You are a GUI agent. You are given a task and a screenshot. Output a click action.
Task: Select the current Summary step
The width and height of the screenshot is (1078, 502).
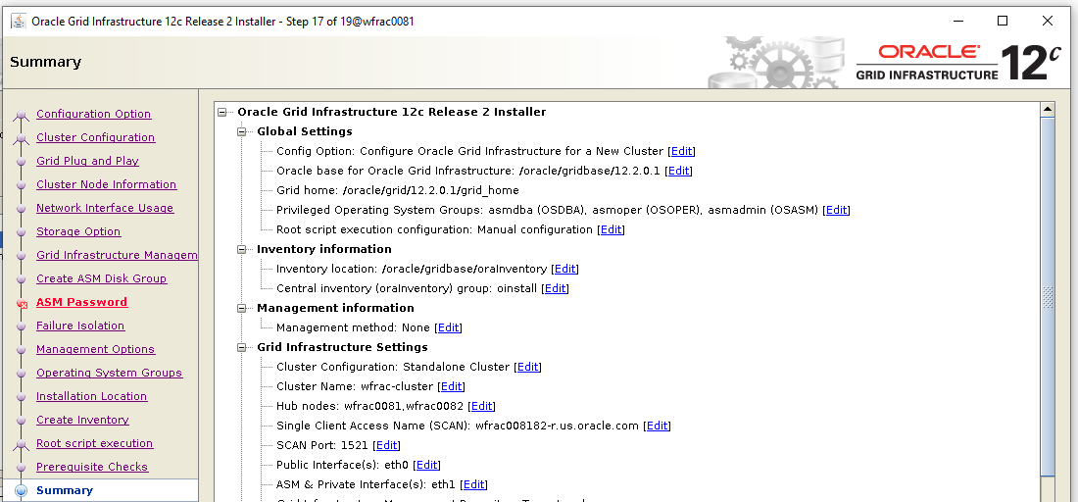click(x=65, y=490)
